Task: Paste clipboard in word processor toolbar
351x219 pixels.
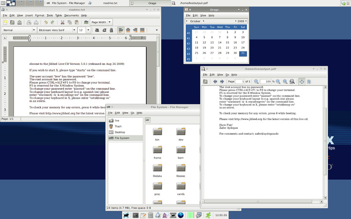Action: [x=77, y=22]
